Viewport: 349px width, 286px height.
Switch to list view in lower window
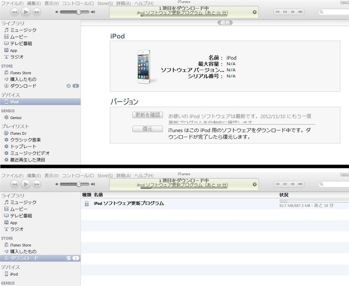(x=277, y=184)
